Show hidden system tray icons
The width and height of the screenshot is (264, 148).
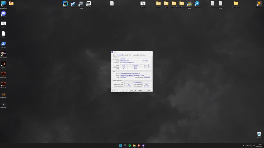click(243, 145)
